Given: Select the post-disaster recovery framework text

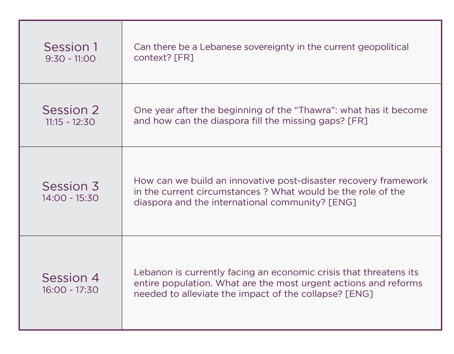Looking at the screenshot, I should coord(281,192).
